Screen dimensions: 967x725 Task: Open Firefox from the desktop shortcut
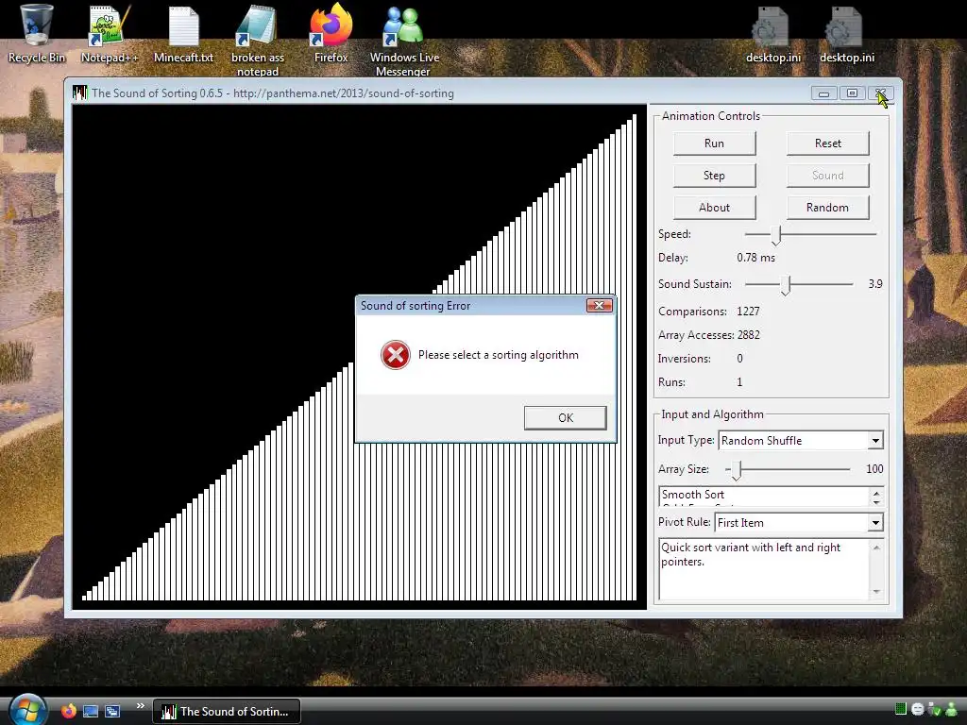tap(331, 34)
